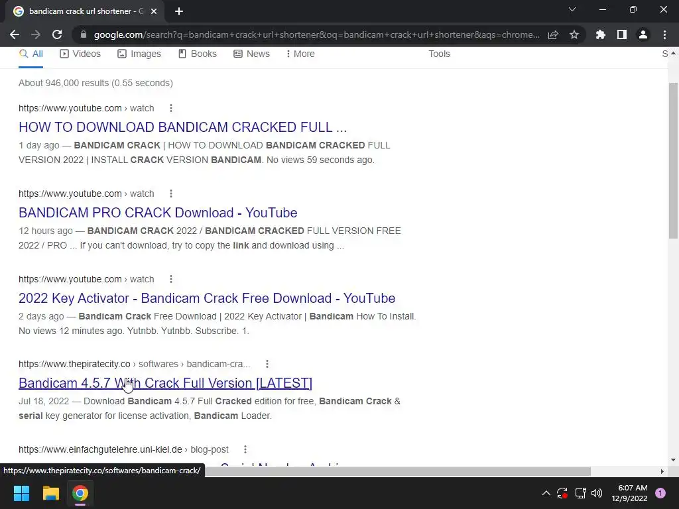This screenshot has width=679, height=509.
Task: Click the thepiratecity.co URL breadcrumb
Action: pos(134,364)
